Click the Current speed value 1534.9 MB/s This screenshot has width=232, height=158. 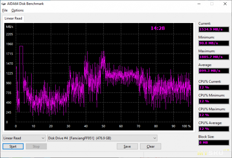[x=214, y=29]
